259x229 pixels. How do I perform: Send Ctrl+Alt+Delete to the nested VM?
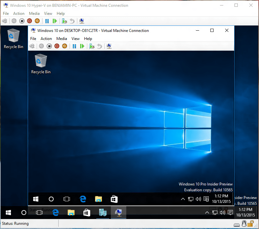[x=32, y=46]
